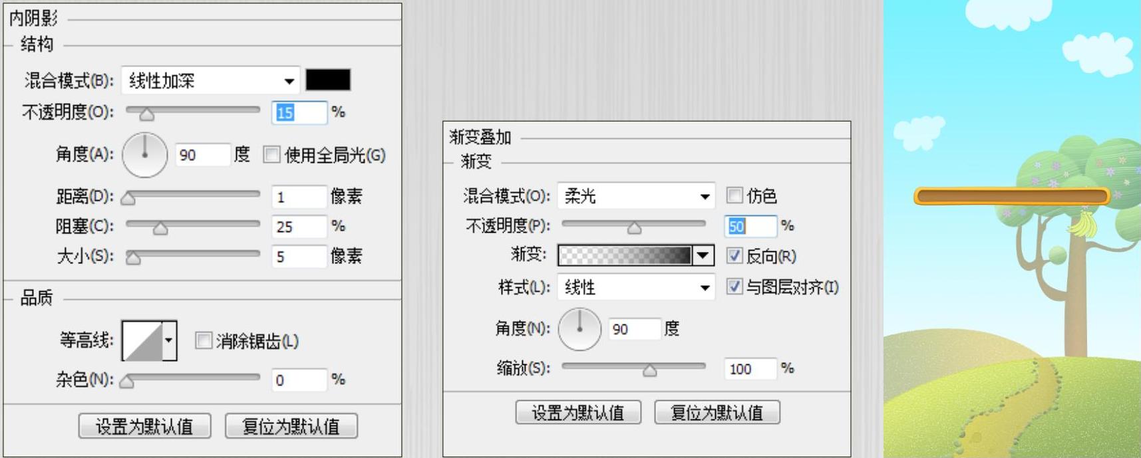Click the Size slider in Inner Shadow
The image size is (1141, 458).
193,255
